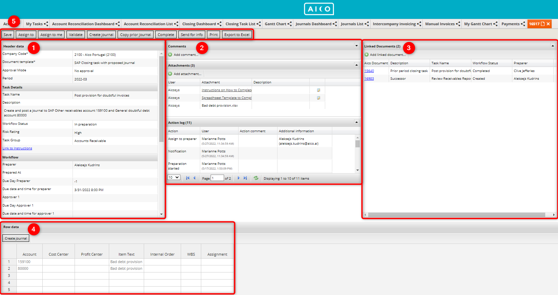Collapse the Action log panel
Image resolution: width=558 pixels, height=295 pixels.
tap(356, 122)
